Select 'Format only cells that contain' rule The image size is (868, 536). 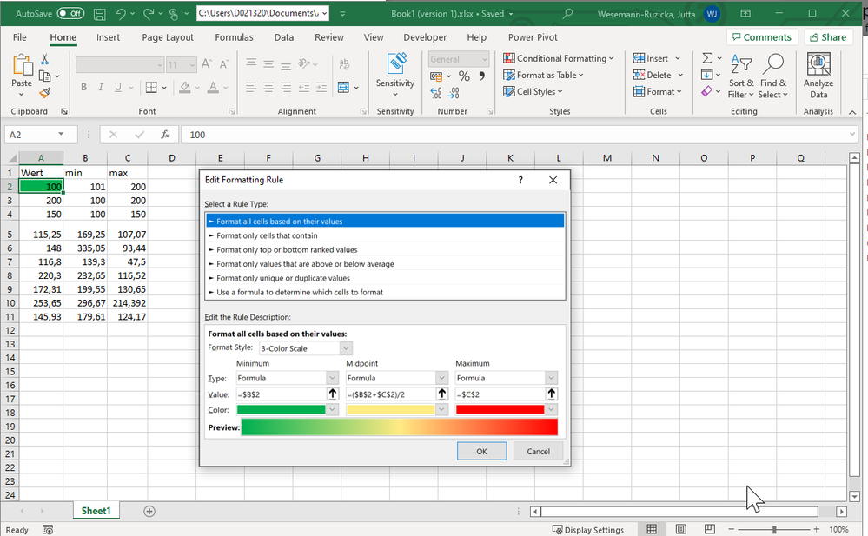267,235
